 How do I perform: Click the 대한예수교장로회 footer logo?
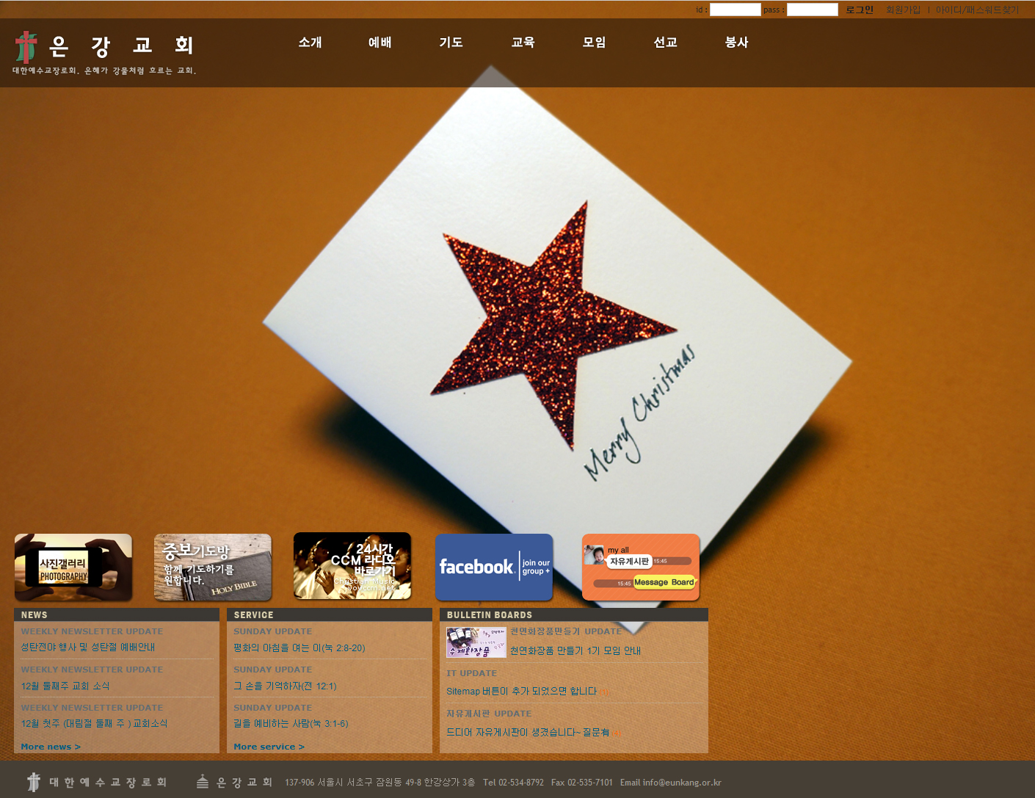(96, 783)
